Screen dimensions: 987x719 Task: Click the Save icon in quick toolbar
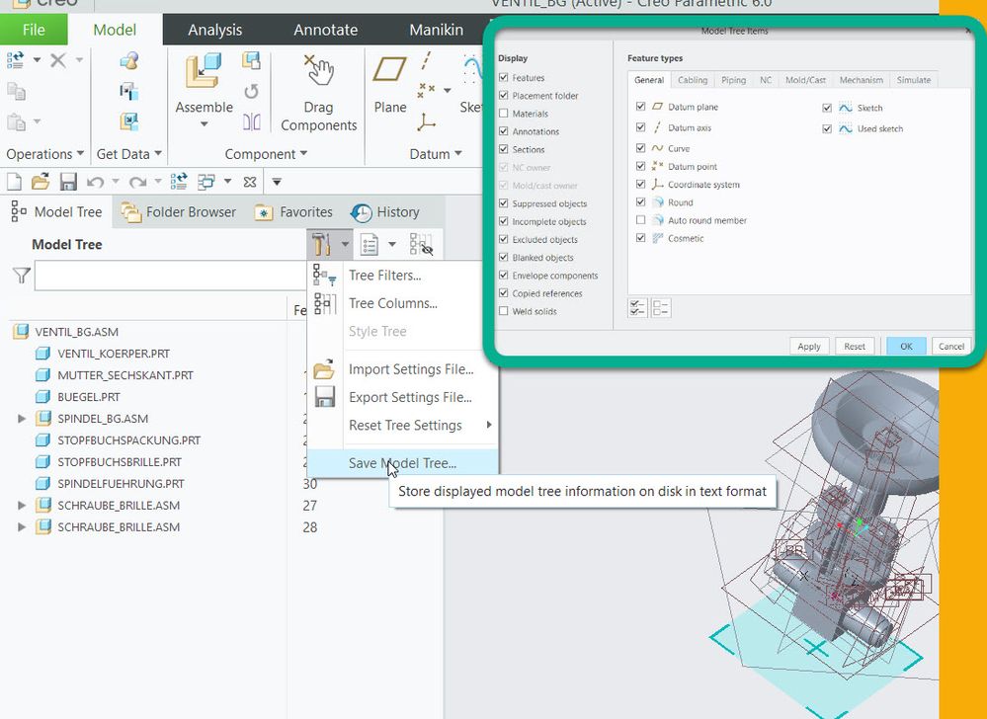[x=68, y=182]
